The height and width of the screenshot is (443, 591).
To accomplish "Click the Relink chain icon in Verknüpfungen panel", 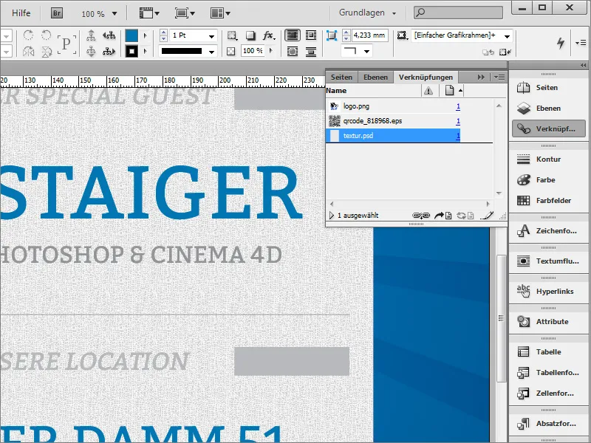I will (420, 216).
